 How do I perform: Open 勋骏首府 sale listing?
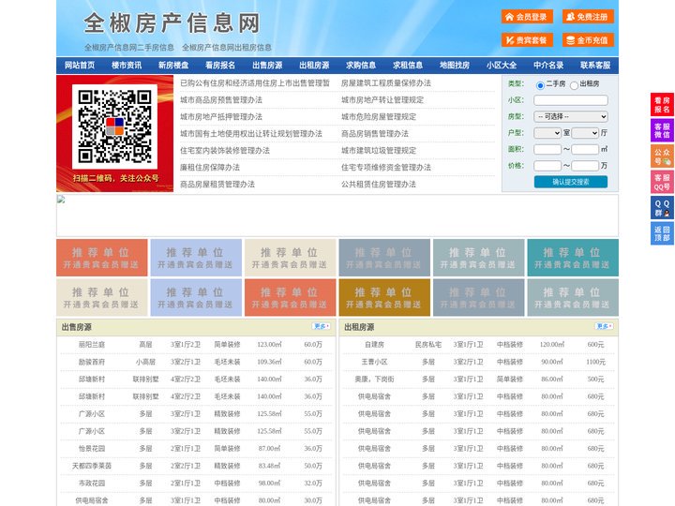tap(92, 362)
